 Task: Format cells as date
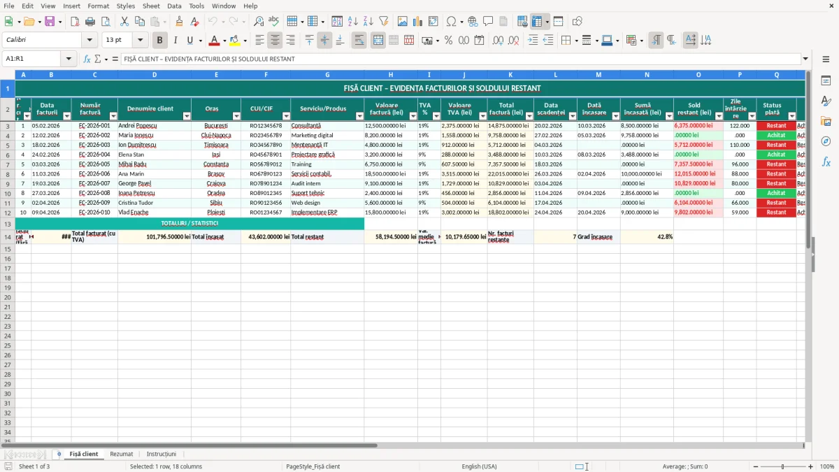pos(479,41)
